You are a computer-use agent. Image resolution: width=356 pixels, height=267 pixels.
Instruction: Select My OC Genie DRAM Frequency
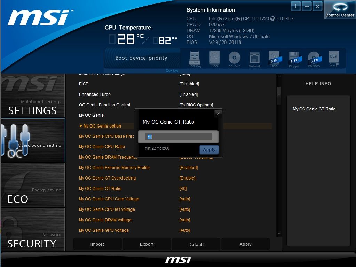pos(108,157)
